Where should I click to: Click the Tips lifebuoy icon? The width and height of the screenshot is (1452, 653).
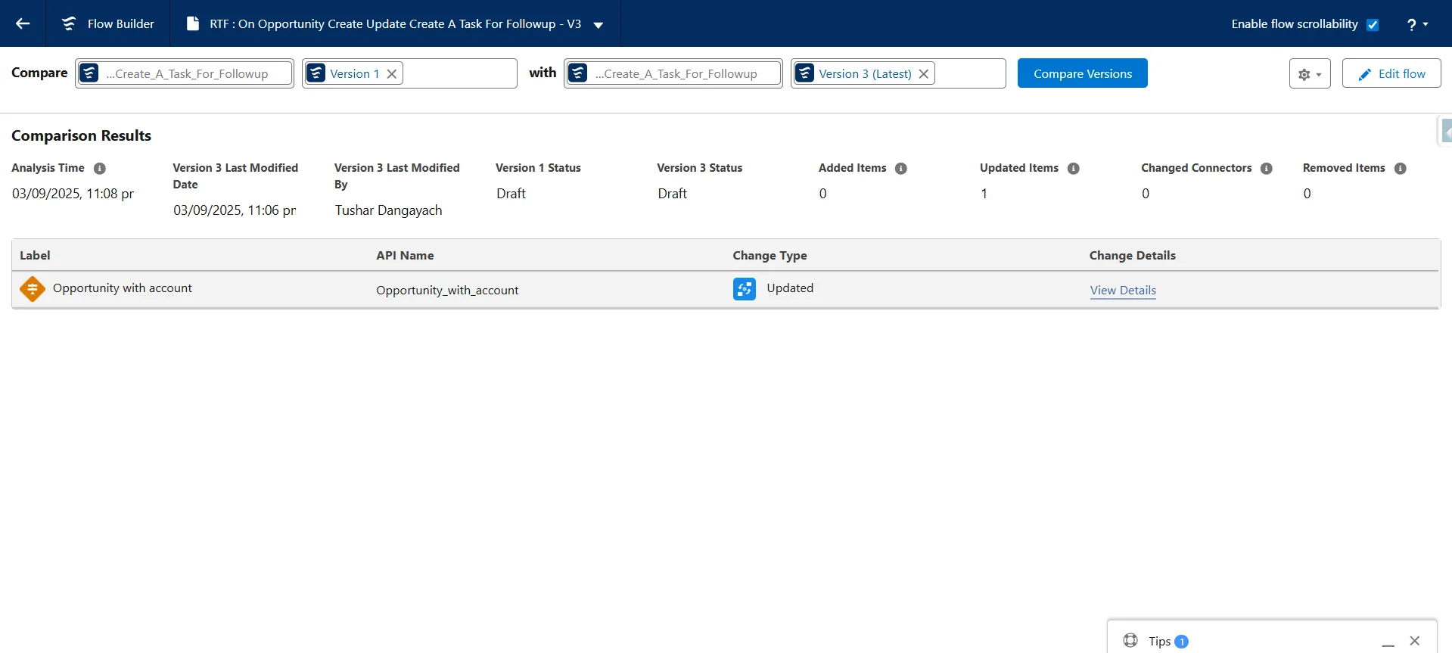(x=1130, y=640)
